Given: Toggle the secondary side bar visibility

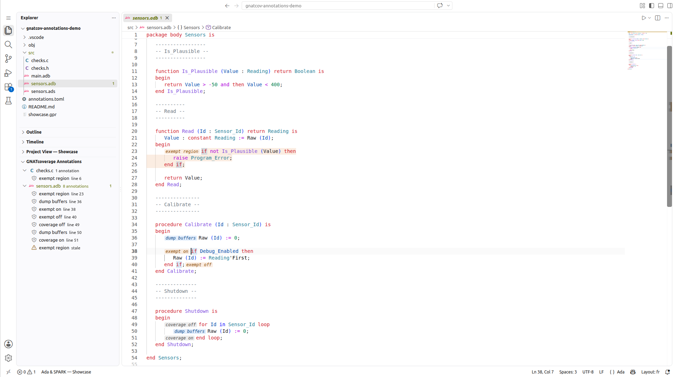Looking at the screenshot, I should pyautogui.click(x=669, y=6).
